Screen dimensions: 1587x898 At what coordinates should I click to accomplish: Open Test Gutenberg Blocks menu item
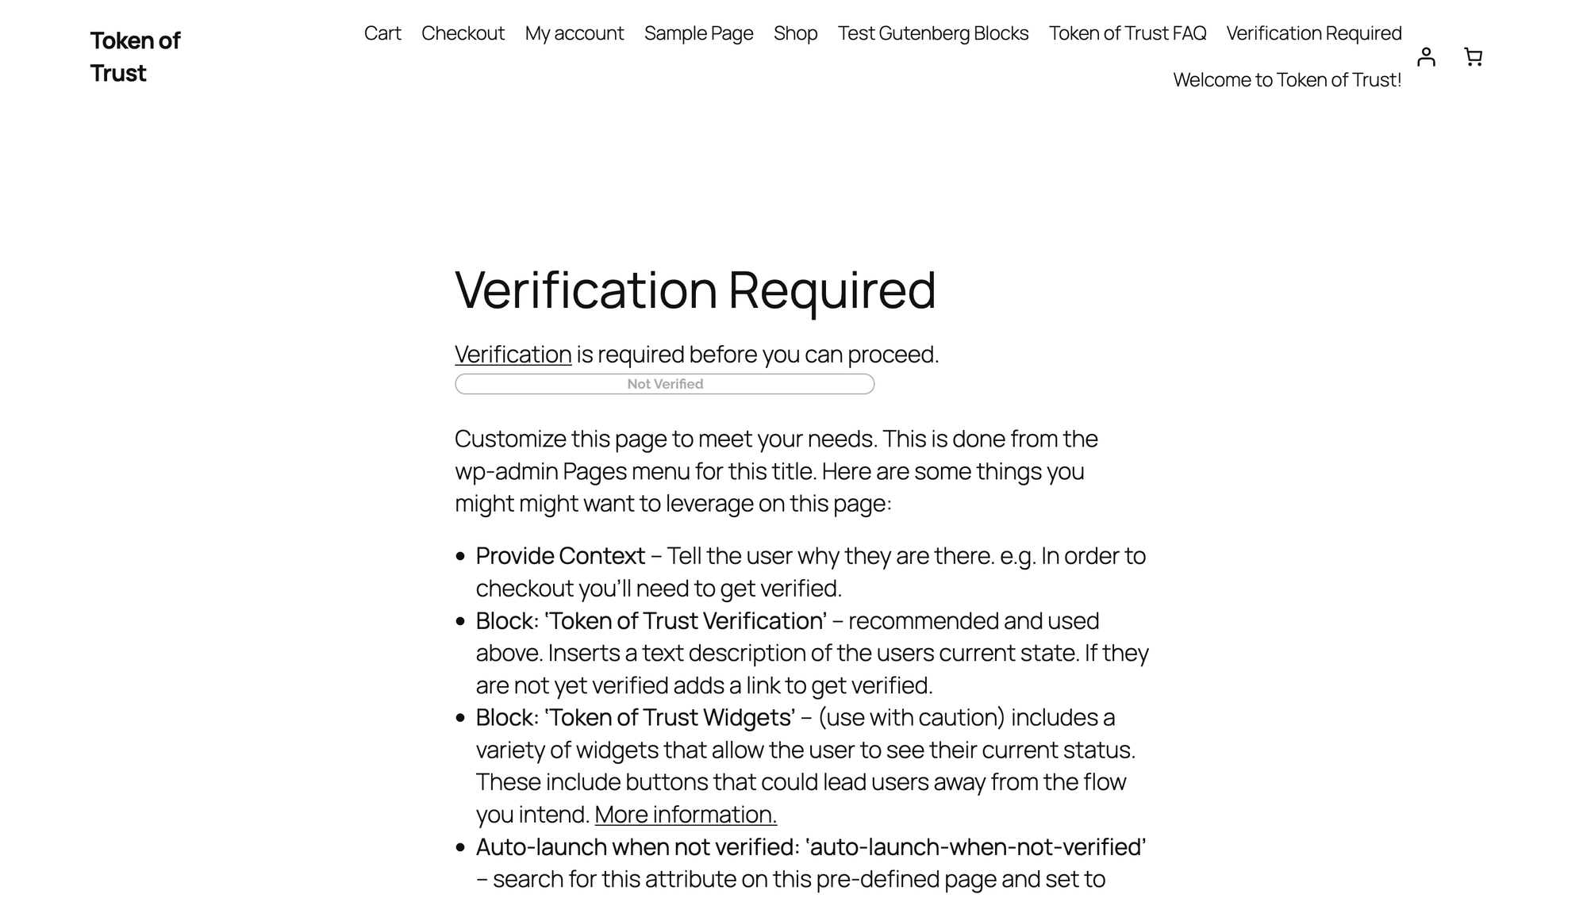click(x=933, y=33)
